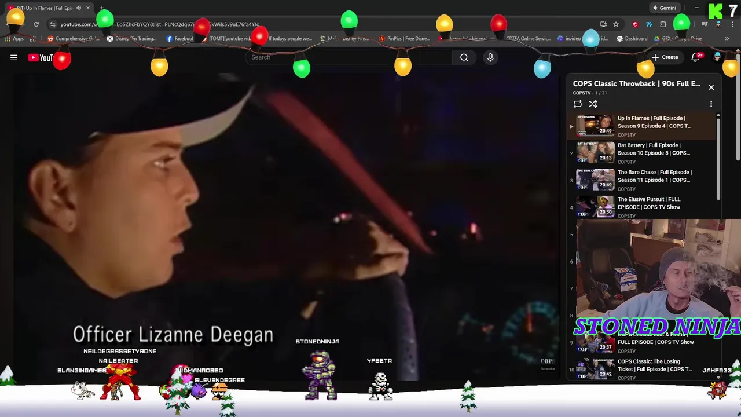Open the YouTube hamburger guide menu
The height and width of the screenshot is (417, 741).
click(14, 57)
